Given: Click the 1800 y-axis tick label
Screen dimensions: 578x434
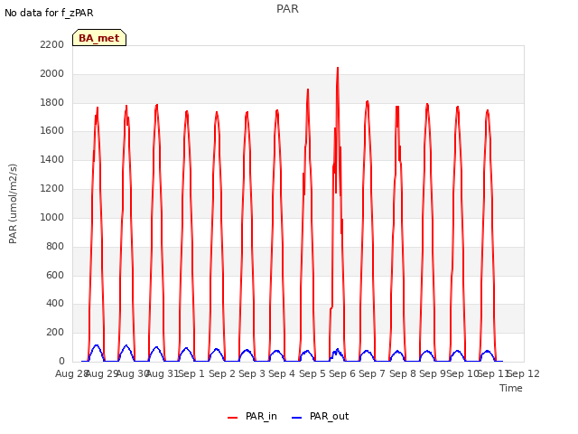Looking at the screenshot, I should pos(52,102).
